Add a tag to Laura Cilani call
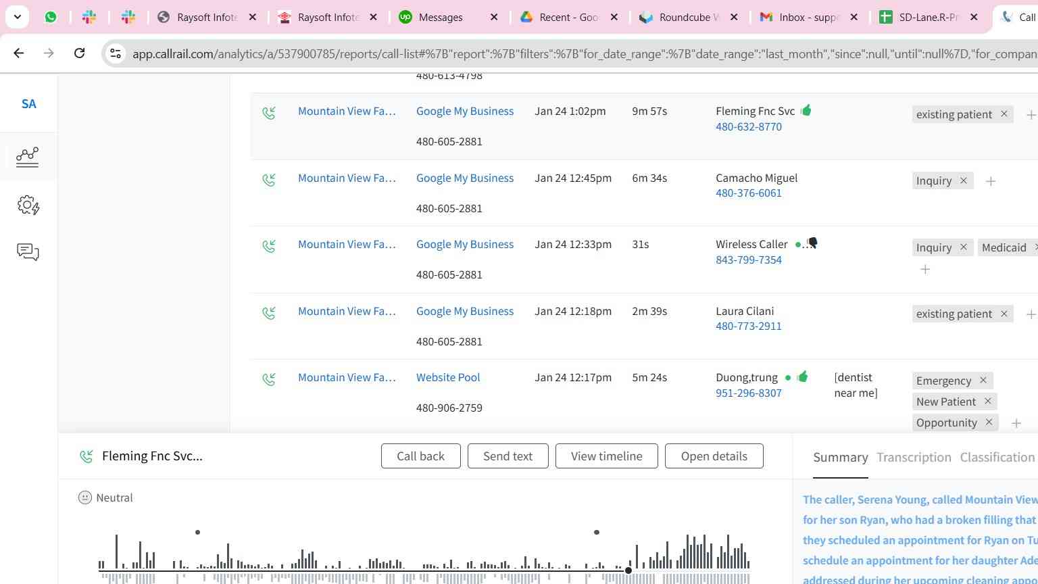The height and width of the screenshot is (584, 1038). pyautogui.click(x=1031, y=314)
